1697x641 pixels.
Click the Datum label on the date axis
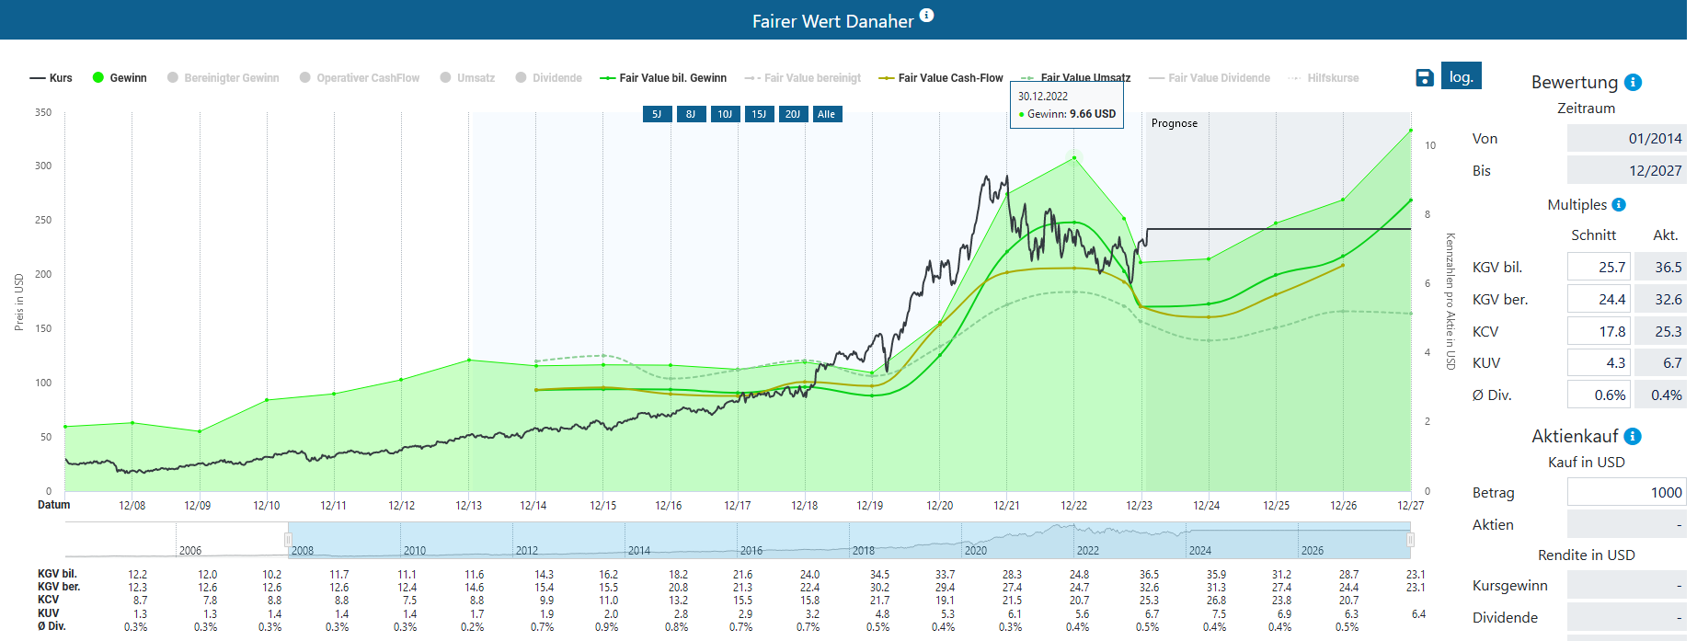(54, 505)
